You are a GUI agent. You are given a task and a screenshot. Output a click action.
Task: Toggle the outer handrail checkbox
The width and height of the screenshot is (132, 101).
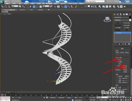pyautogui.click(x=122, y=68)
